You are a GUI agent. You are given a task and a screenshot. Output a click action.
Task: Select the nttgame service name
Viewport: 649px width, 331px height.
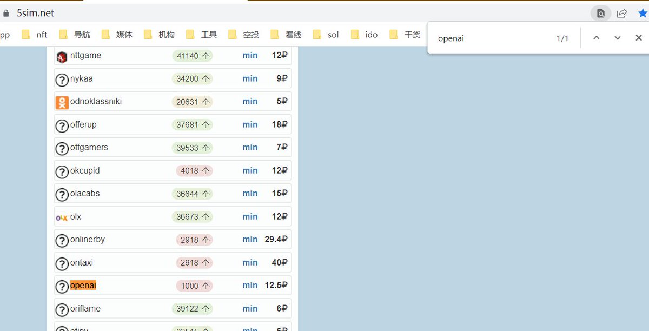[85, 55]
